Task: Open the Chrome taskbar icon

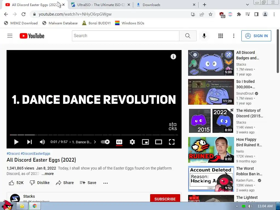Action: [x=35, y=206]
